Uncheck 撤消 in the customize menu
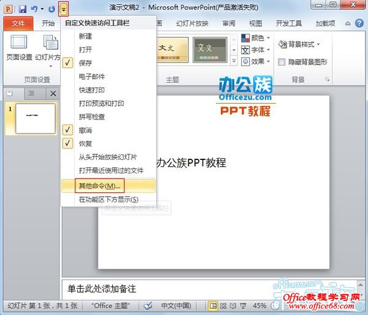The height and width of the screenshot is (315, 368). click(x=109, y=130)
